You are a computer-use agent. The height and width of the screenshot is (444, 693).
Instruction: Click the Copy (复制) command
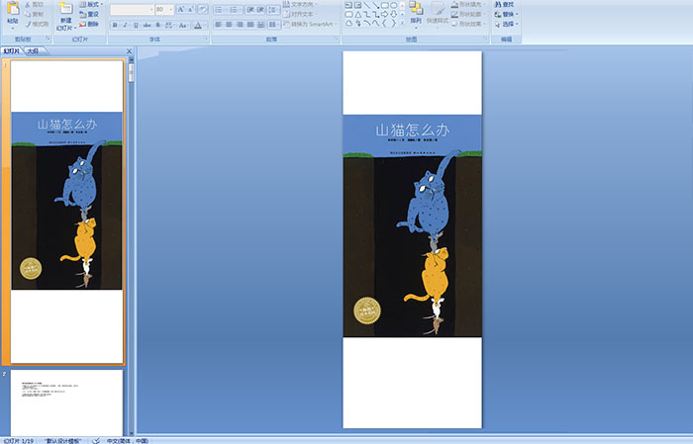click(x=35, y=14)
